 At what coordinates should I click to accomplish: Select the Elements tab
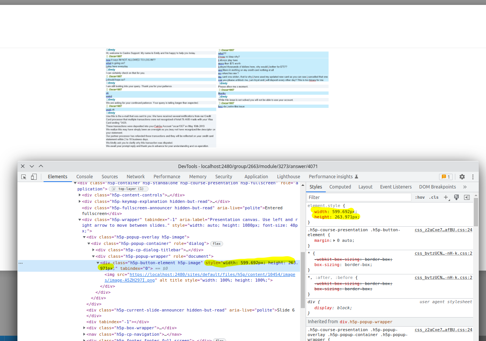click(58, 177)
